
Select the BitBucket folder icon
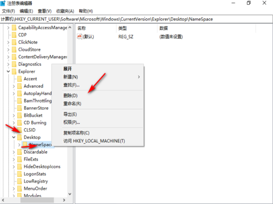point(19,115)
